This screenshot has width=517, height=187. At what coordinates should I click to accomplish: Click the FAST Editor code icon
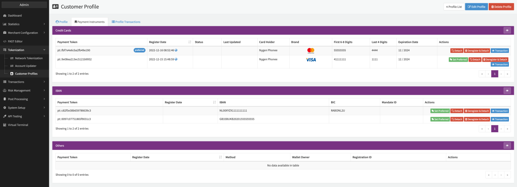click(4, 42)
